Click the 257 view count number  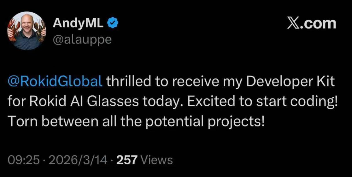[128, 160]
